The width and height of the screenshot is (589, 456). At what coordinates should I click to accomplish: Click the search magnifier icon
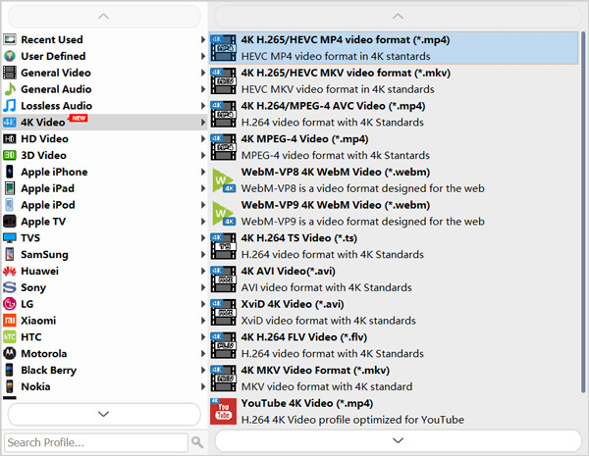[x=197, y=442]
